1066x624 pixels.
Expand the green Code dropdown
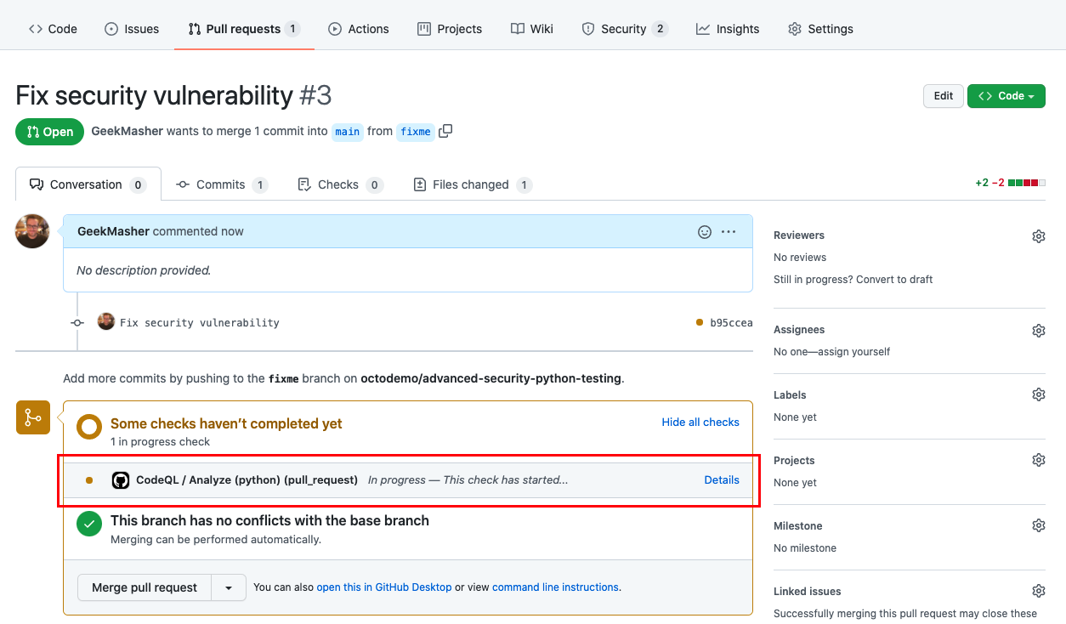[x=1006, y=96]
